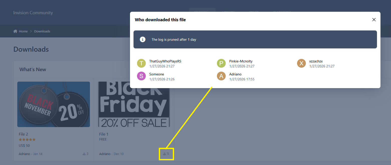Open the File 2 title link
Image resolution: width=391 pixels, height=165 pixels.
coord(23,134)
